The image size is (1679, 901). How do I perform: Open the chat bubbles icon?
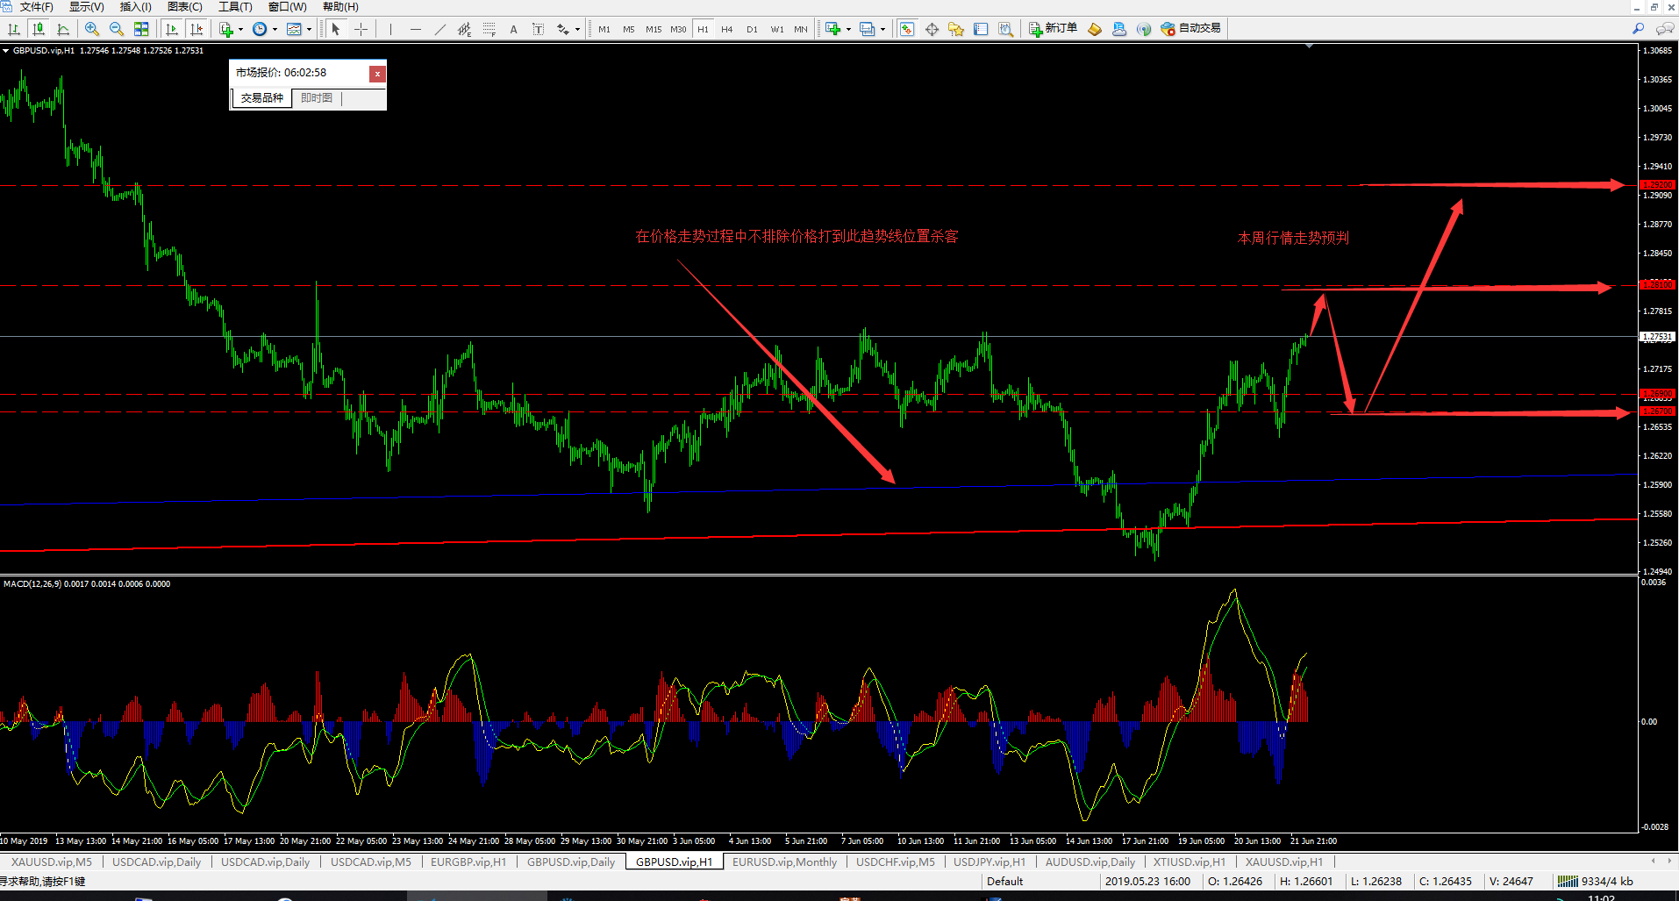pyautogui.click(x=1664, y=29)
